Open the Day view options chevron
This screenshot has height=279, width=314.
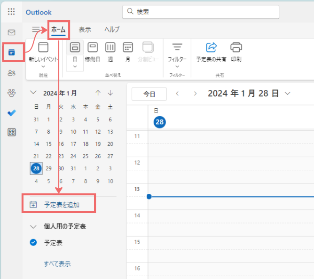coord(75,66)
